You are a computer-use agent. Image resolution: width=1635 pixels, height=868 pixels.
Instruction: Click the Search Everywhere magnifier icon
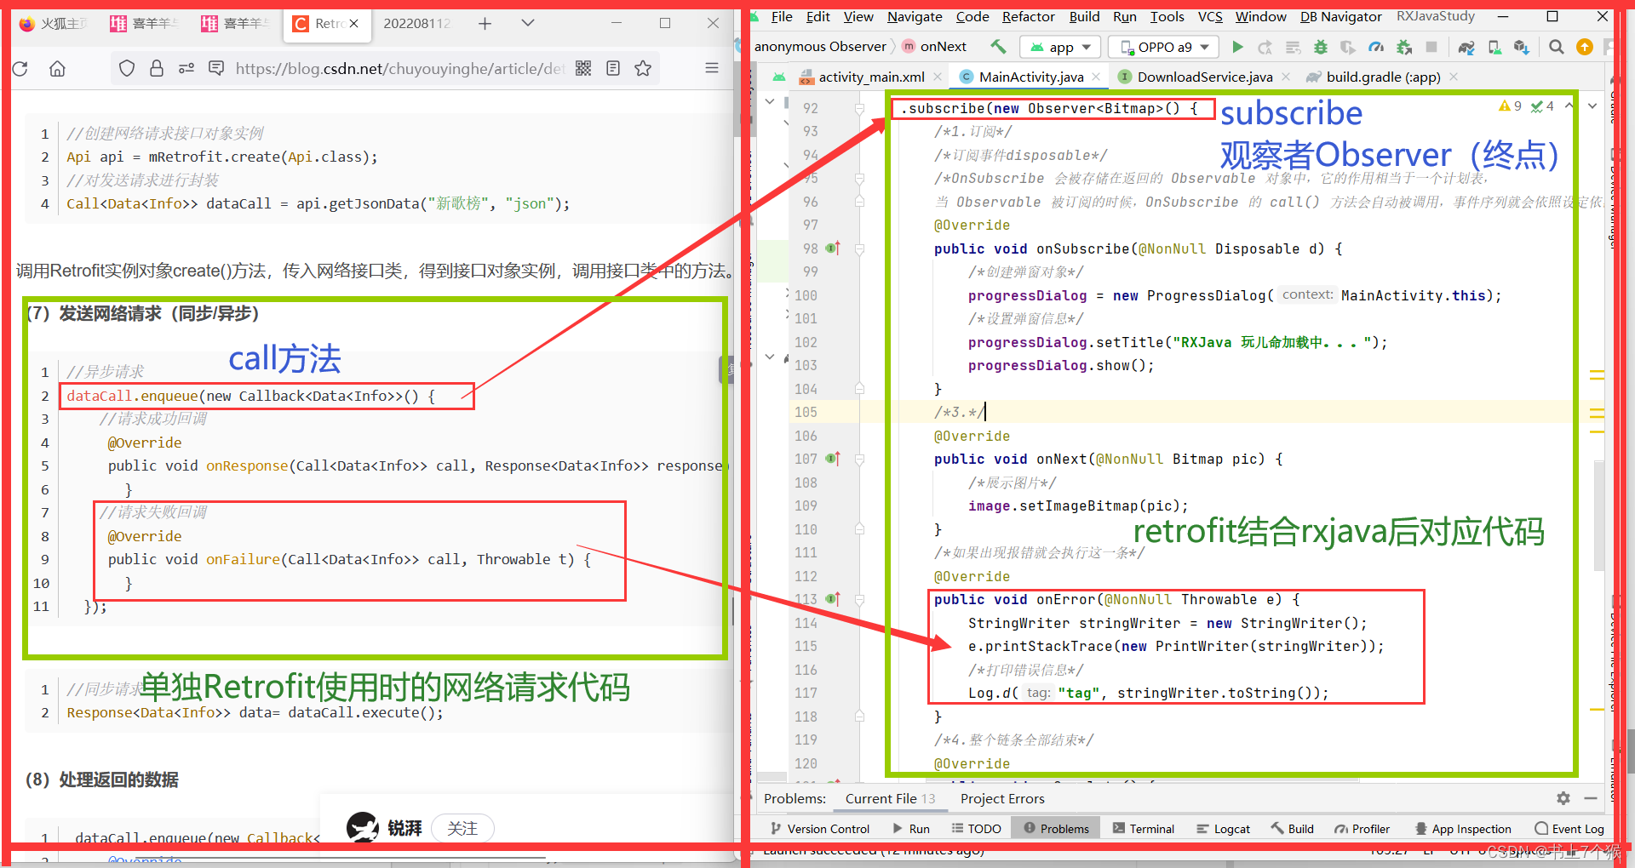pyautogui.click(x=1557, y=47)
